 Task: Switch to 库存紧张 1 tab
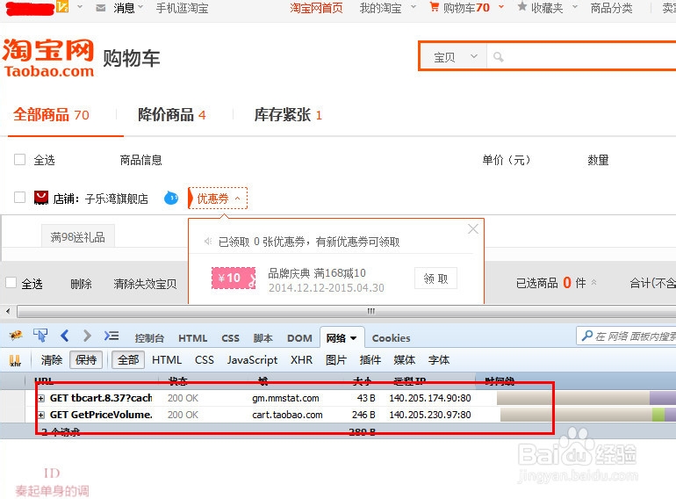pyautogui.click(x=288, y=115)
